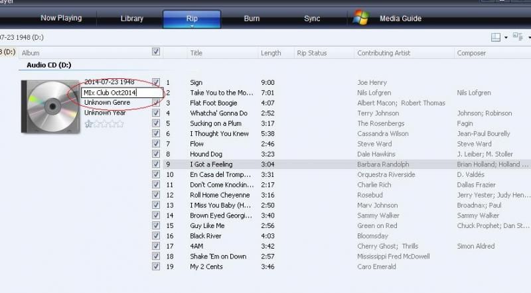Click artist 'Caro Emerald'
Image resolution: width=531 pixels, height=293 pixels.
[x=376, y=266]
